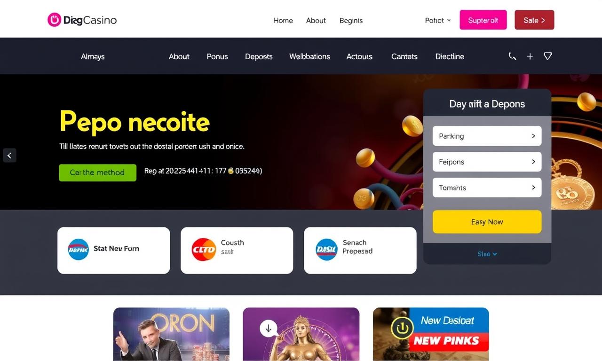Image resolution: width=602 pixels, height=361 pixels.
Task: Open the Deposts menu item
Action: pyautogui.click(x=259, y=56)
